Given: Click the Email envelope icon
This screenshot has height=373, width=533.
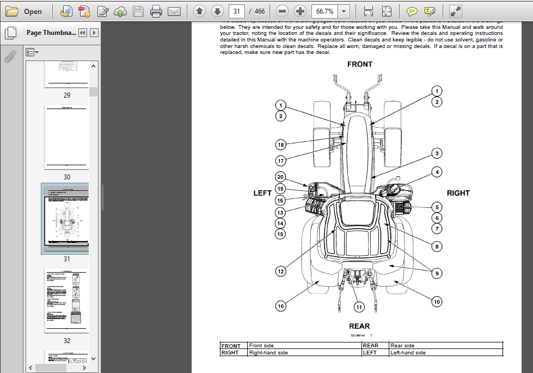Looking at the screenshot, I should point(174,11).
